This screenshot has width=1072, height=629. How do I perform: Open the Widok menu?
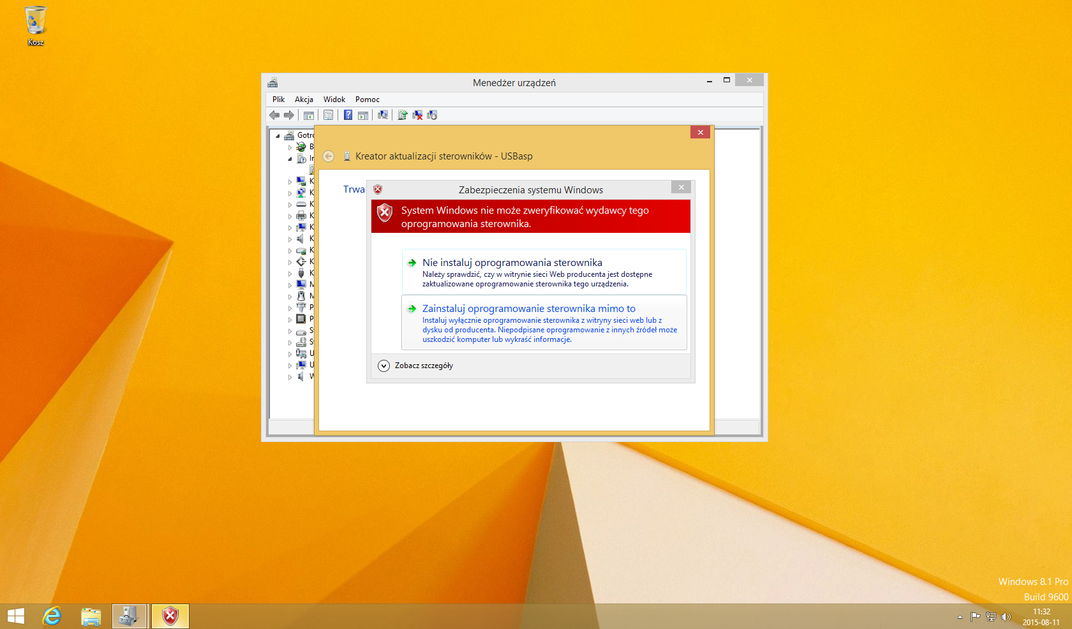[334, 100]
